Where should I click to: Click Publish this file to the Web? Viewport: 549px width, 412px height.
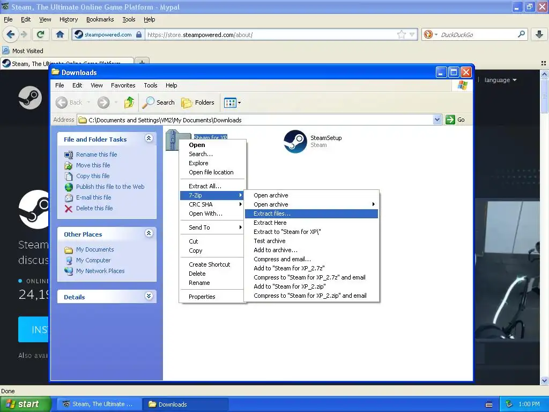[110, 187]
